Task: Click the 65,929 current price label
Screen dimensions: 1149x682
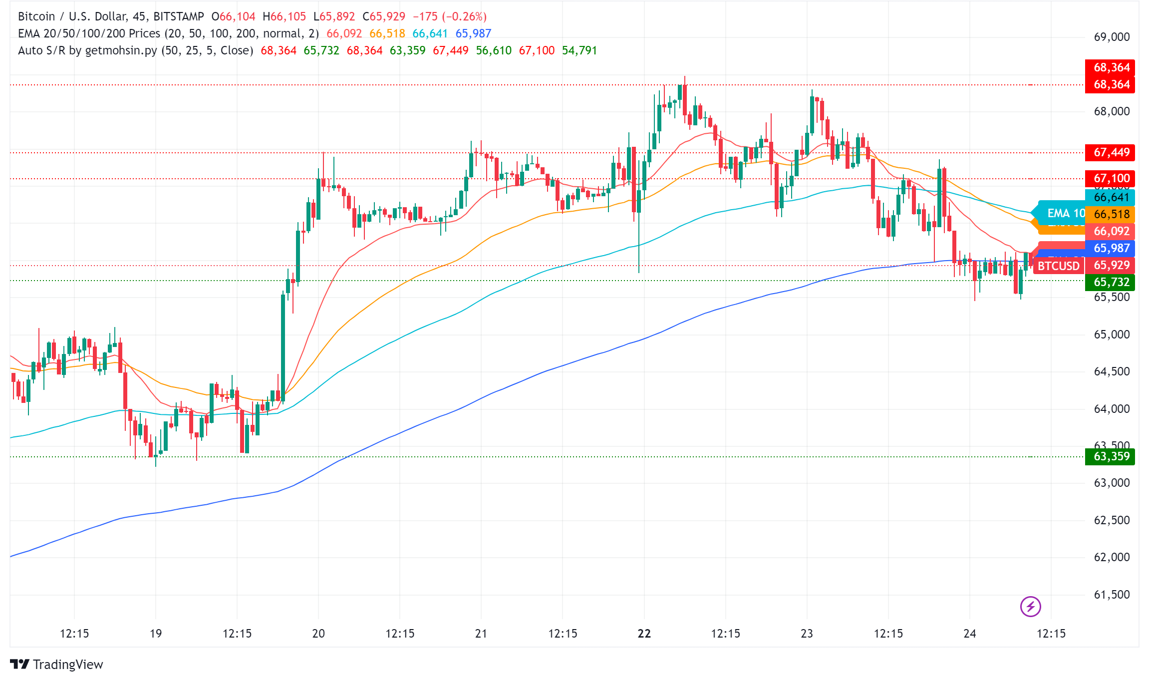Action: click(x=1111, y=265)
